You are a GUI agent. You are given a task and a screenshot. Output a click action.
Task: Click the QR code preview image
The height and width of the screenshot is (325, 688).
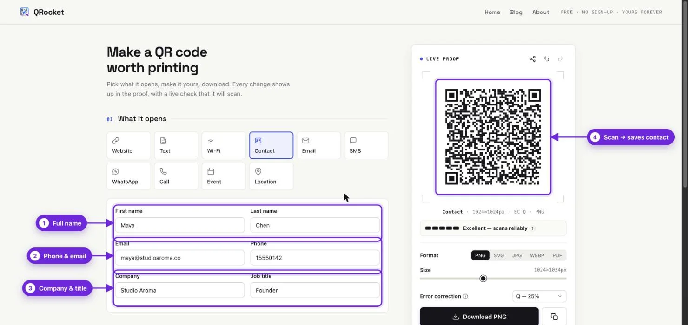tap(493, 137)
